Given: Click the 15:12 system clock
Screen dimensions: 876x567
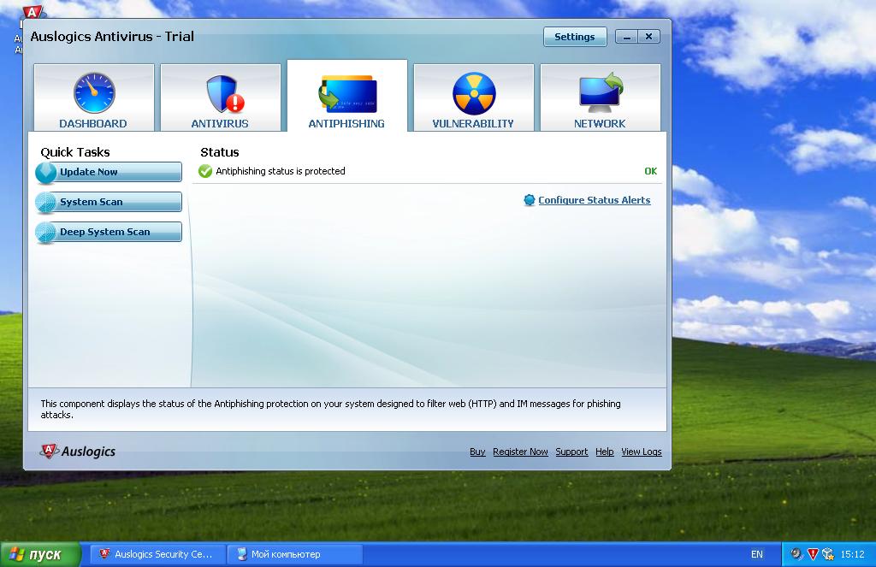Looking at the screenshot, I should pyautogui.click(x=853, y=554).
